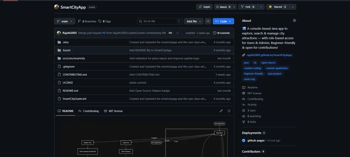Click the About settings gear icon
Viewport: 350px width, 157px height.
[x=294, y=21]
